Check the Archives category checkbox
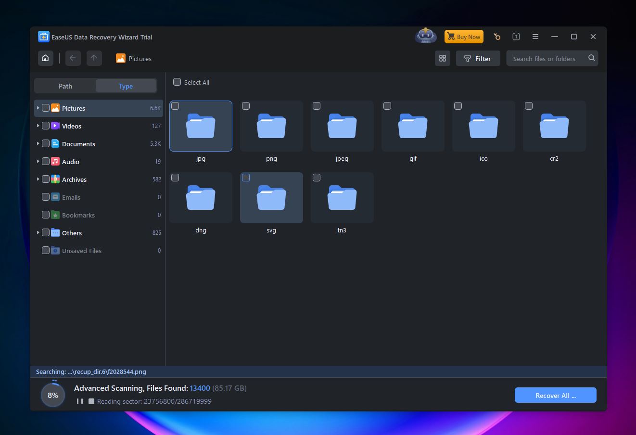 coord(46,179)
